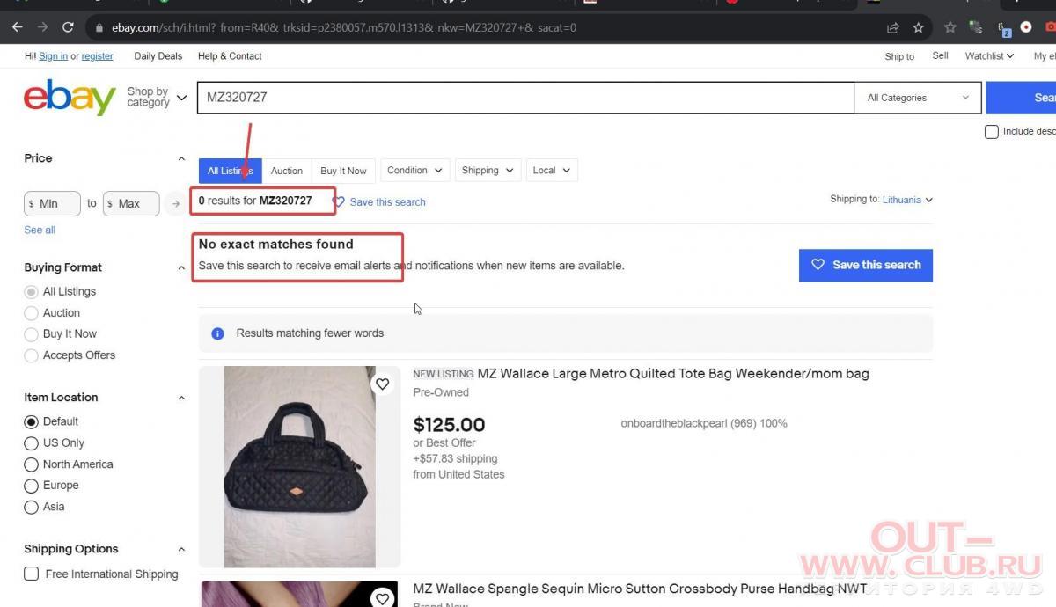Open the star extension beside the address bar

[950, 28]
